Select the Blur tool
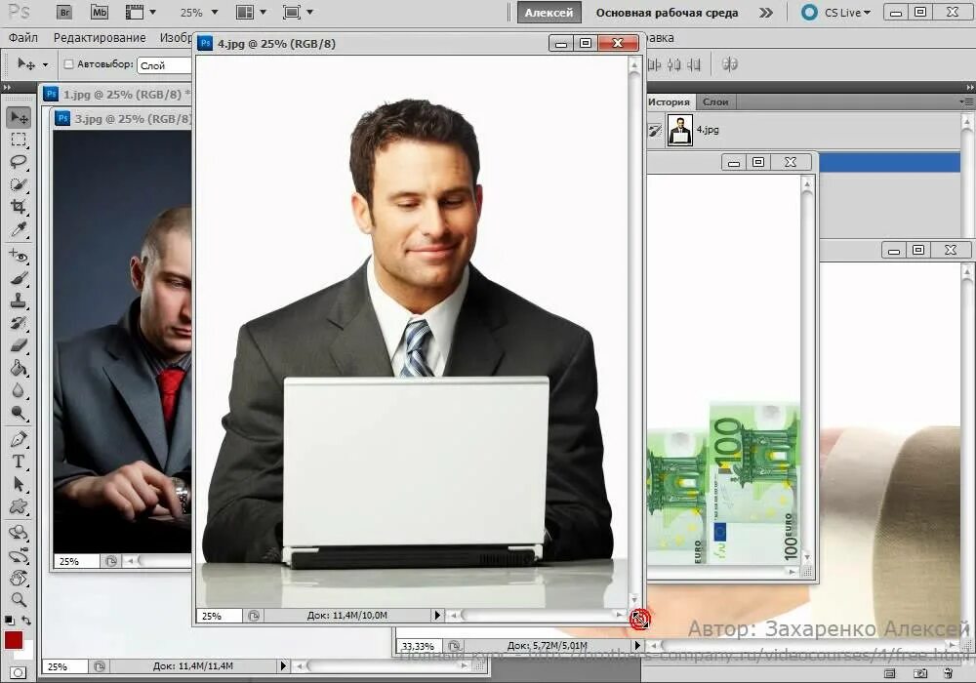 click(x=19, y=390)
